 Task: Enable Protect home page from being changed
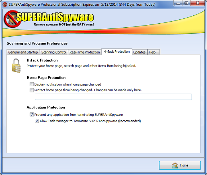pos(32,90)
